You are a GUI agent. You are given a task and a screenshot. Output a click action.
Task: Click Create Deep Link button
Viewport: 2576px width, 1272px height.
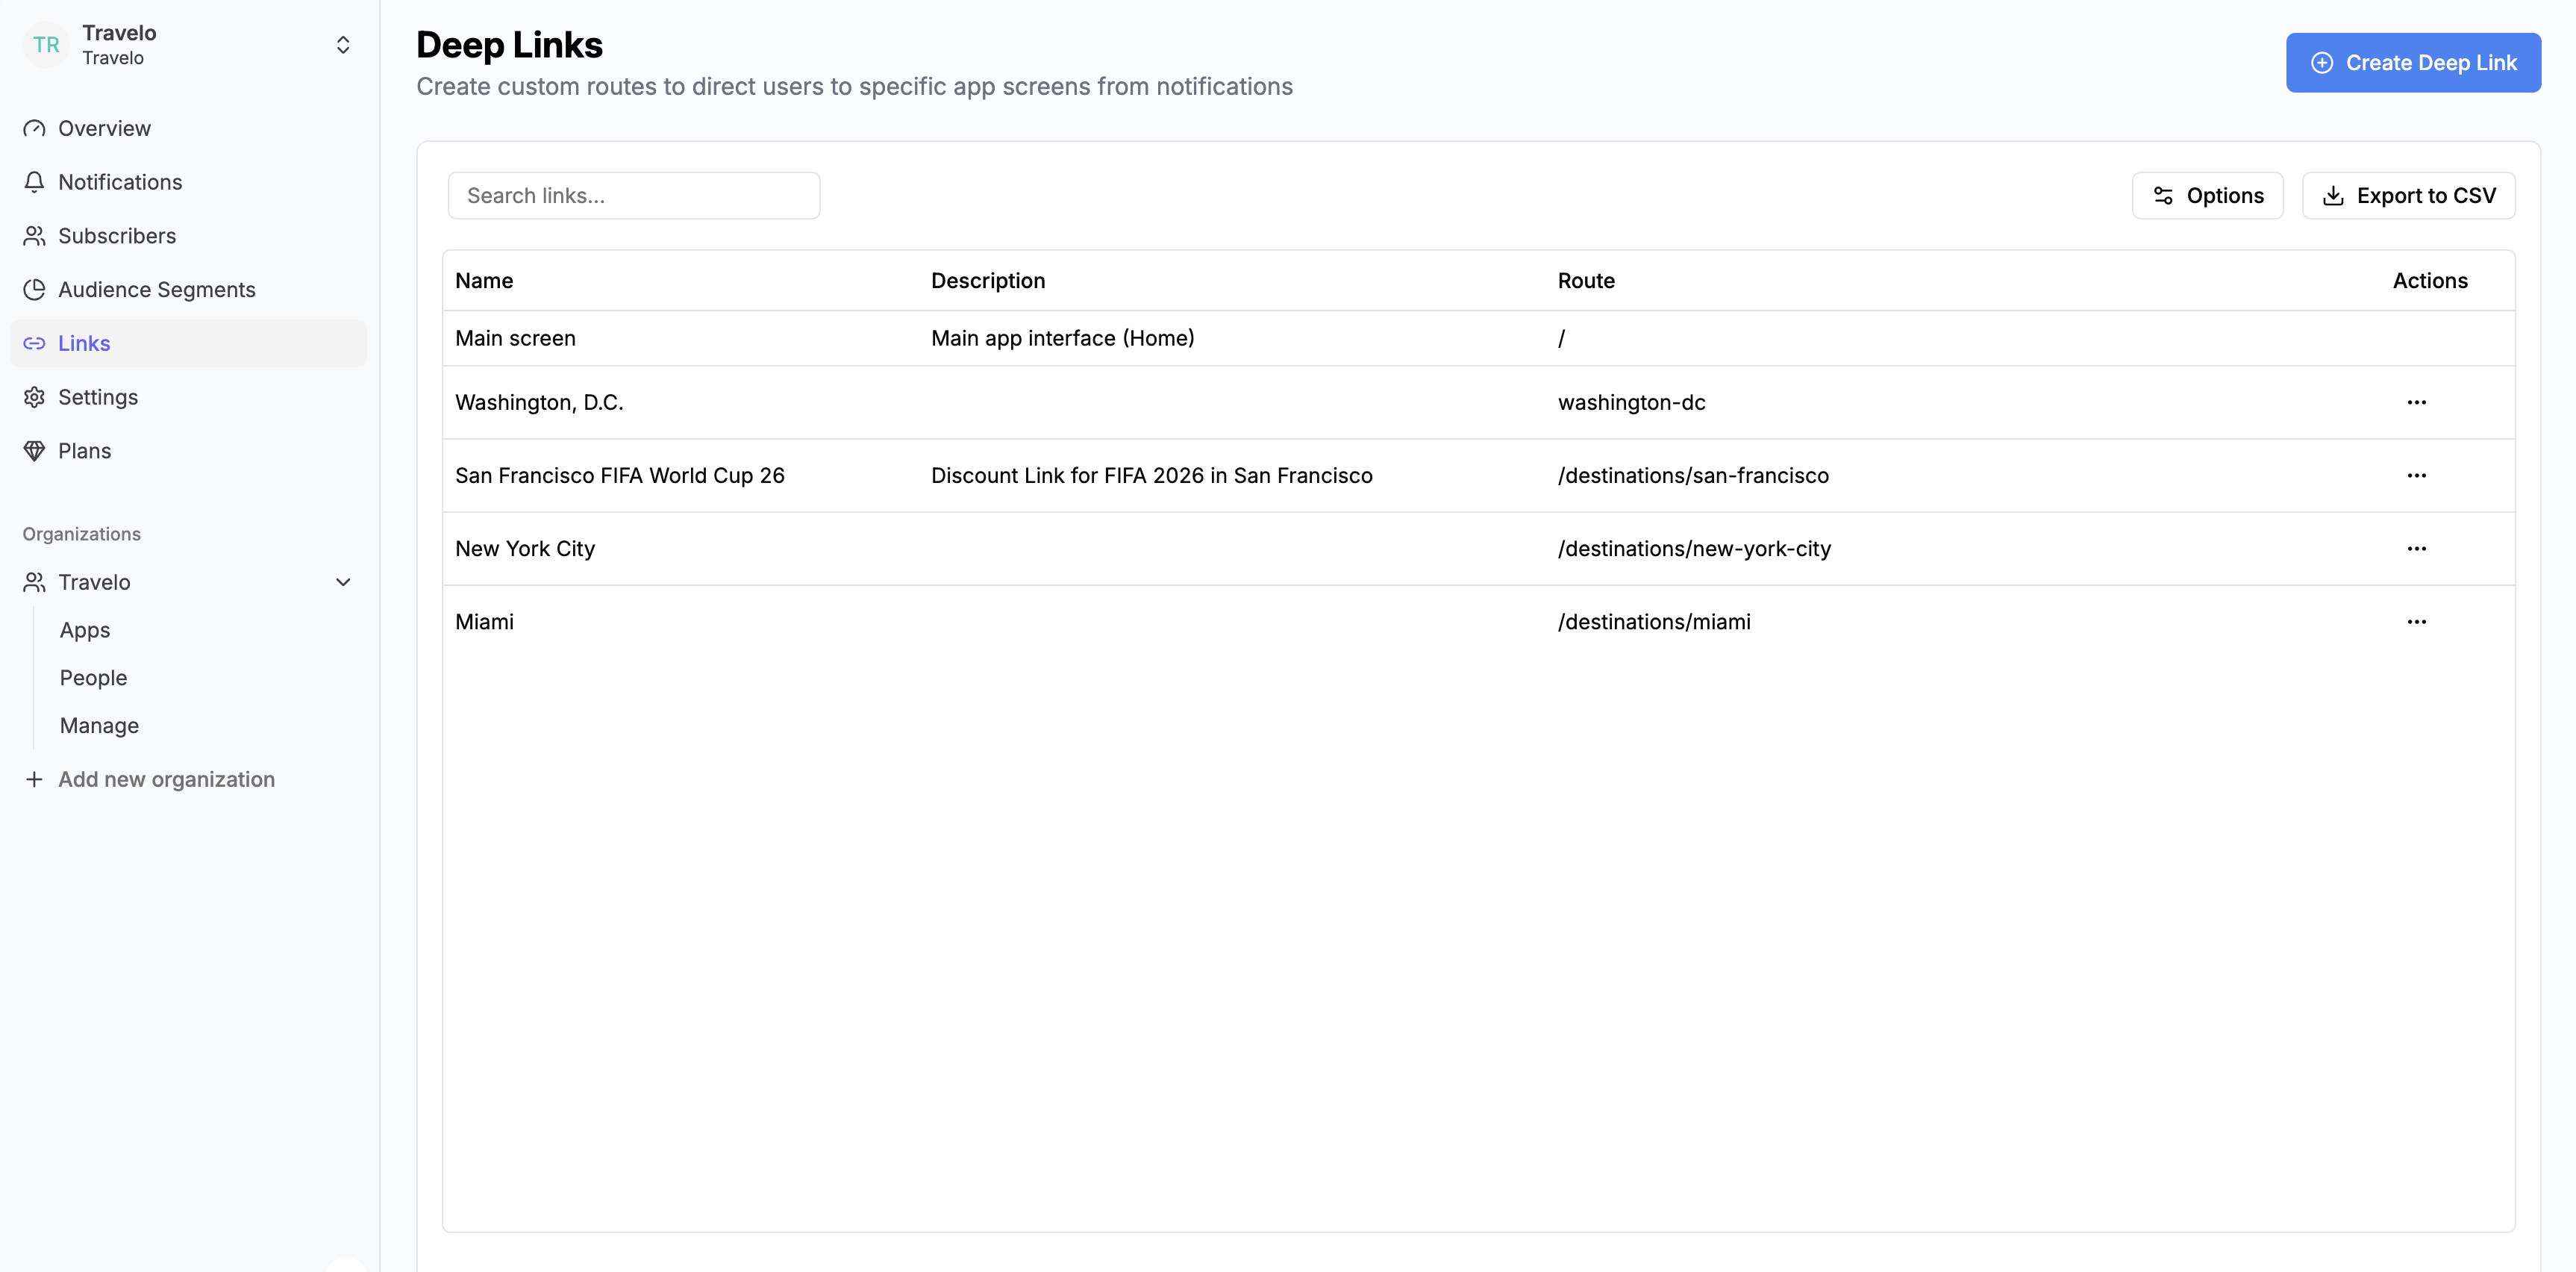2412,63
